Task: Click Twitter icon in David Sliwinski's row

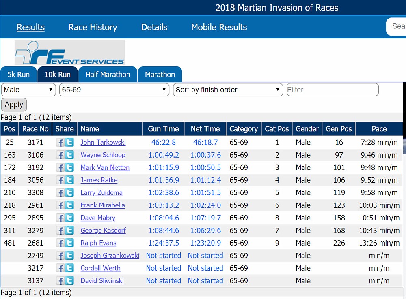Action: 69,281
